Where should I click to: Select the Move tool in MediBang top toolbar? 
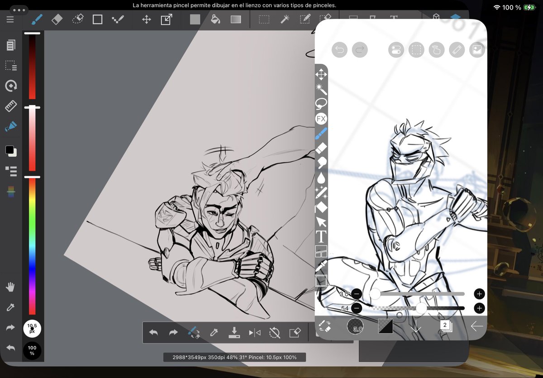(x=146, y=19)
